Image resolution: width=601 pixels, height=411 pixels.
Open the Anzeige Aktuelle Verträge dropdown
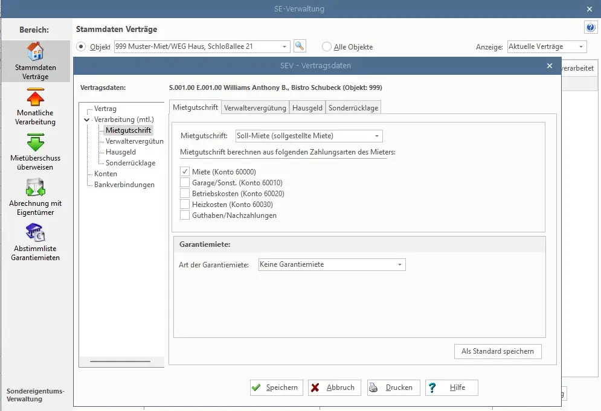[581, 46]
